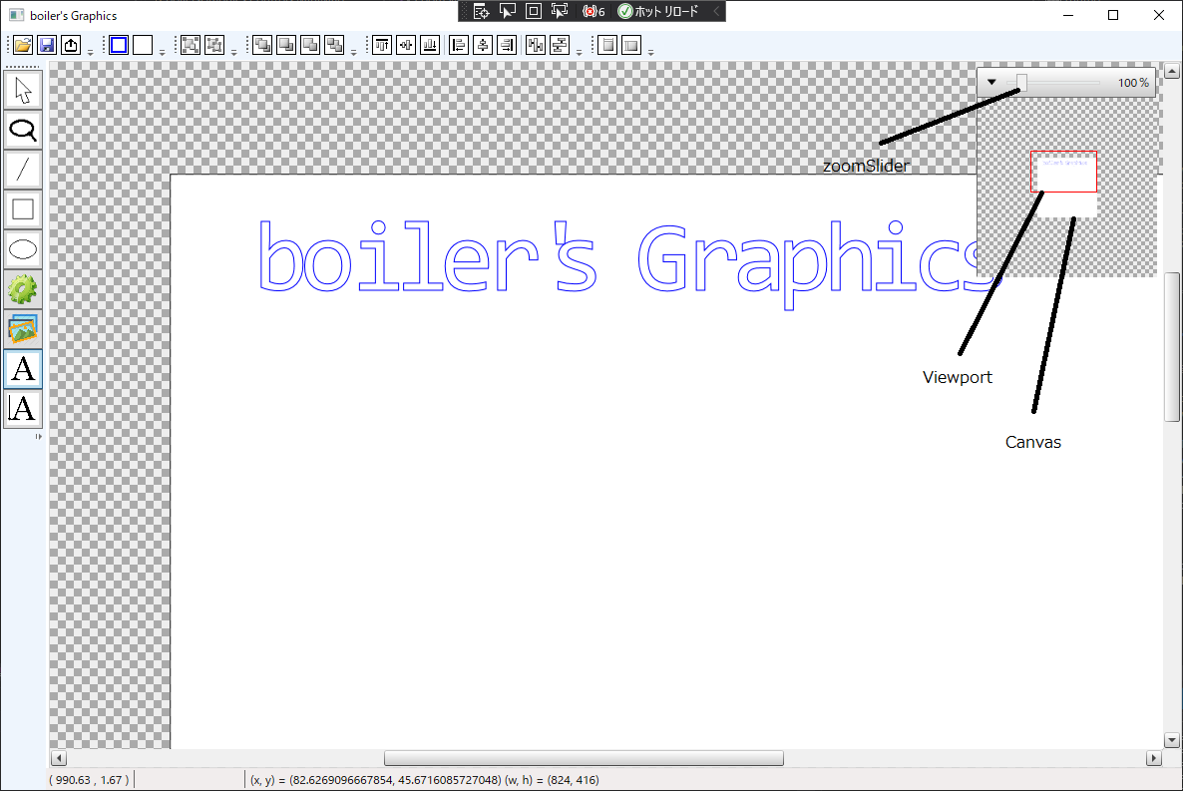Align objects to top edge

point(382,45)
